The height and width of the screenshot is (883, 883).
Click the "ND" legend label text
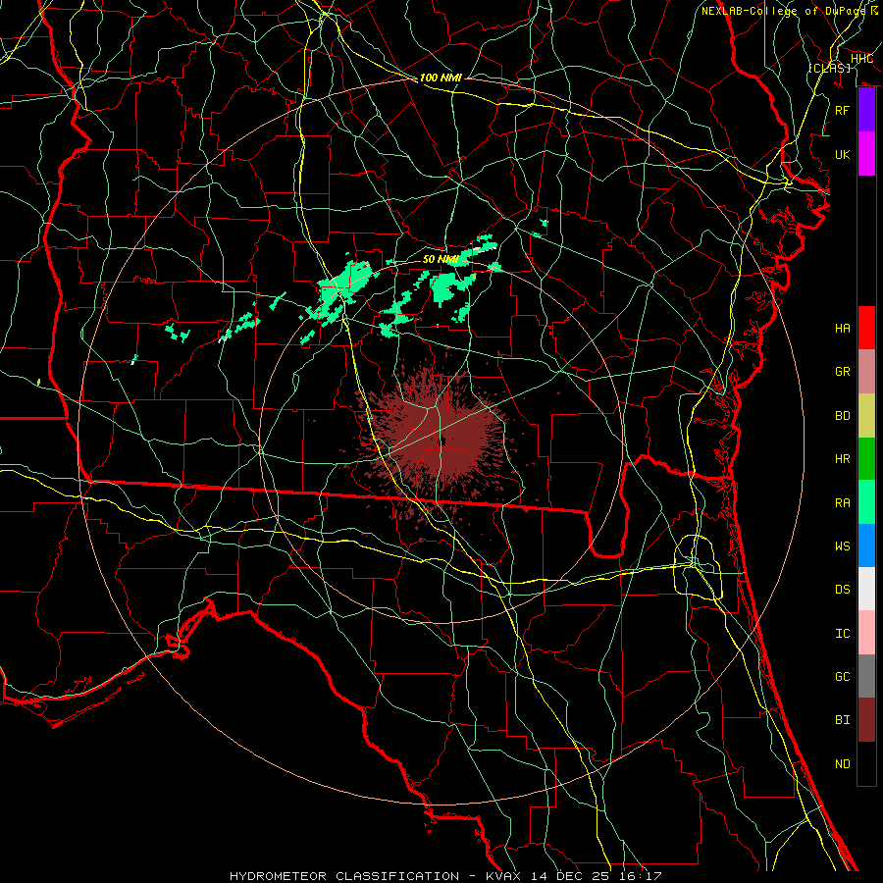pyautogui.click(x=842, y=764)
